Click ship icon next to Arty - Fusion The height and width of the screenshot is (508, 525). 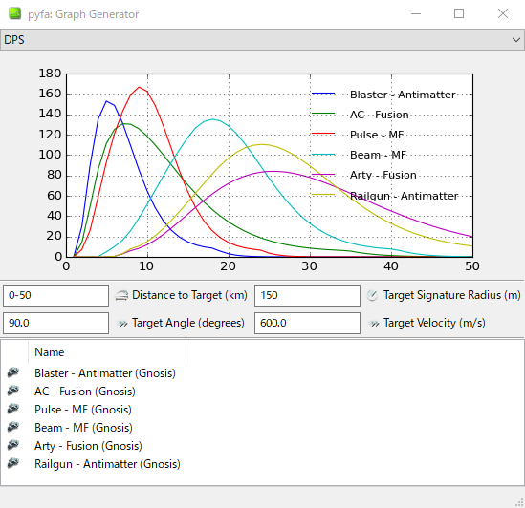(13, 444)
